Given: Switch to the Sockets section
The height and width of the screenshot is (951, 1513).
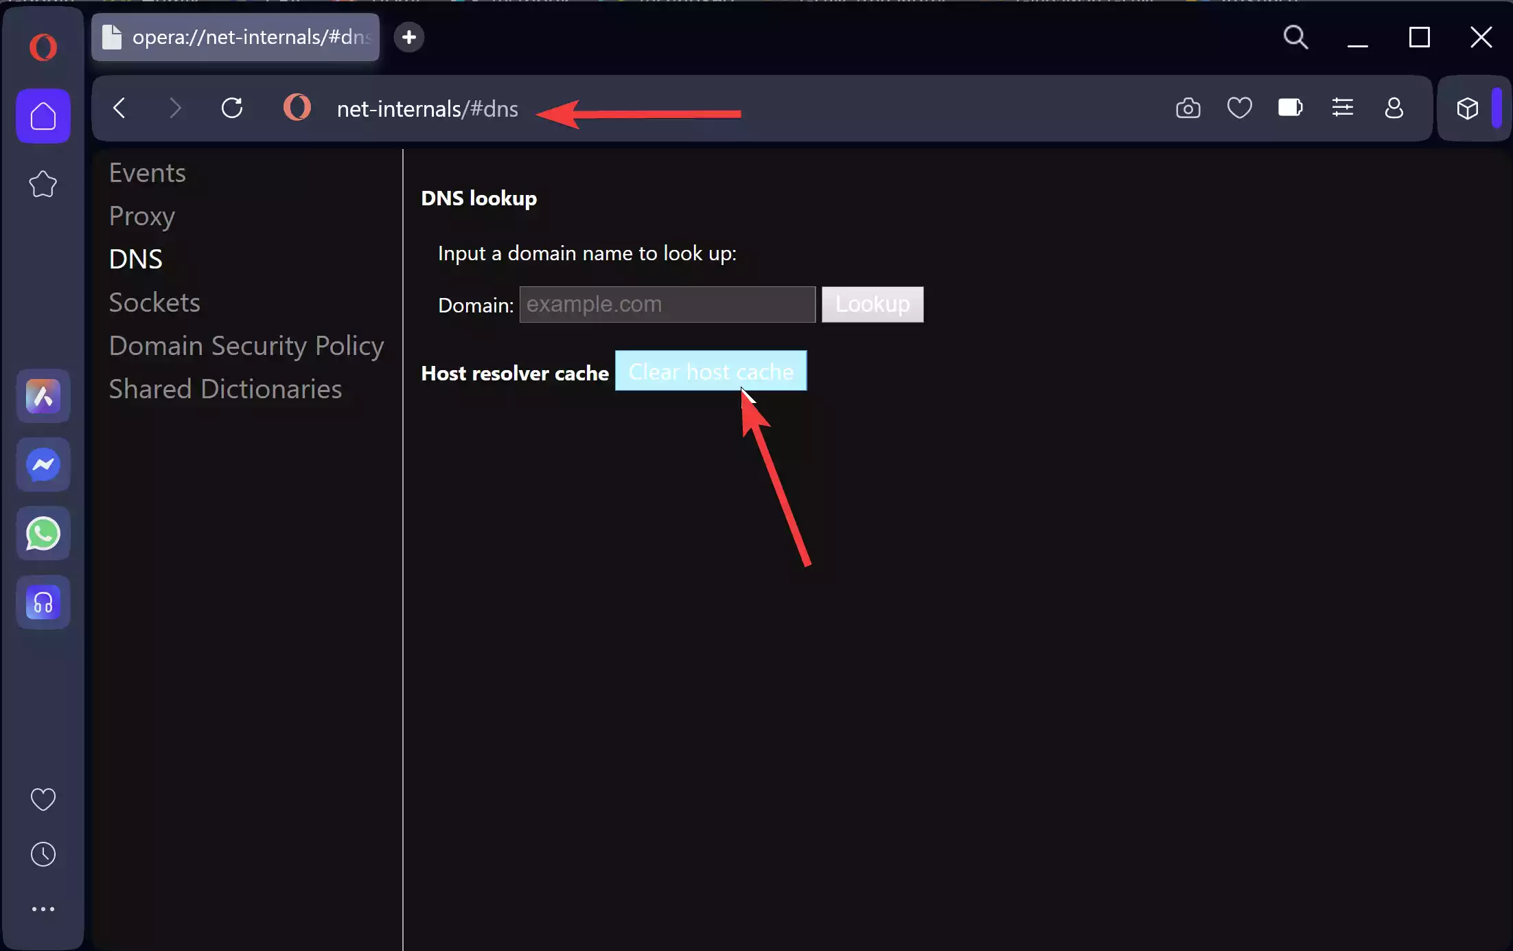Looking at the screenshot, I should click(154, 302).
